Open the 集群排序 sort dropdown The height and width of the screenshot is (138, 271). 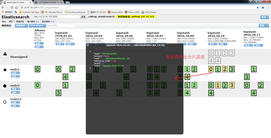[22, 26]
